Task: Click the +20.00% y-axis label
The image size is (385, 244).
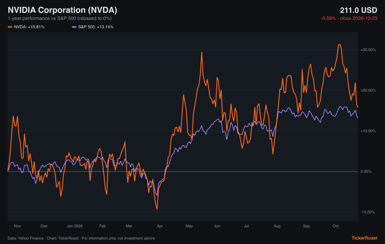Action: [368, 90]
